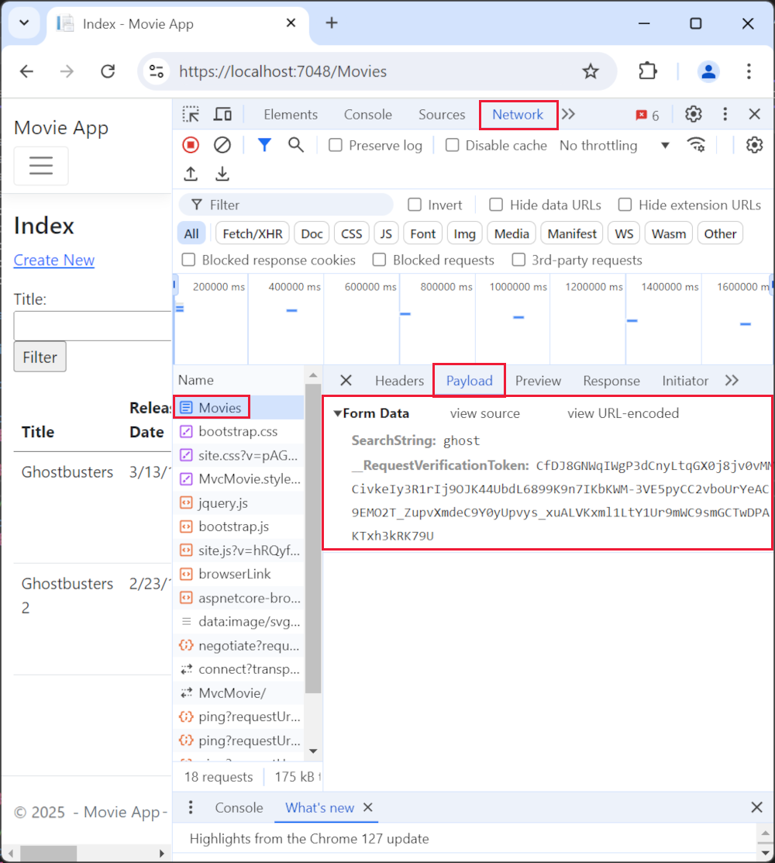Image resolution: width=775 pixels, height=863 pixels.
Task: Toggle the device emulation toolbar
Action: click(x=222, y=114)
